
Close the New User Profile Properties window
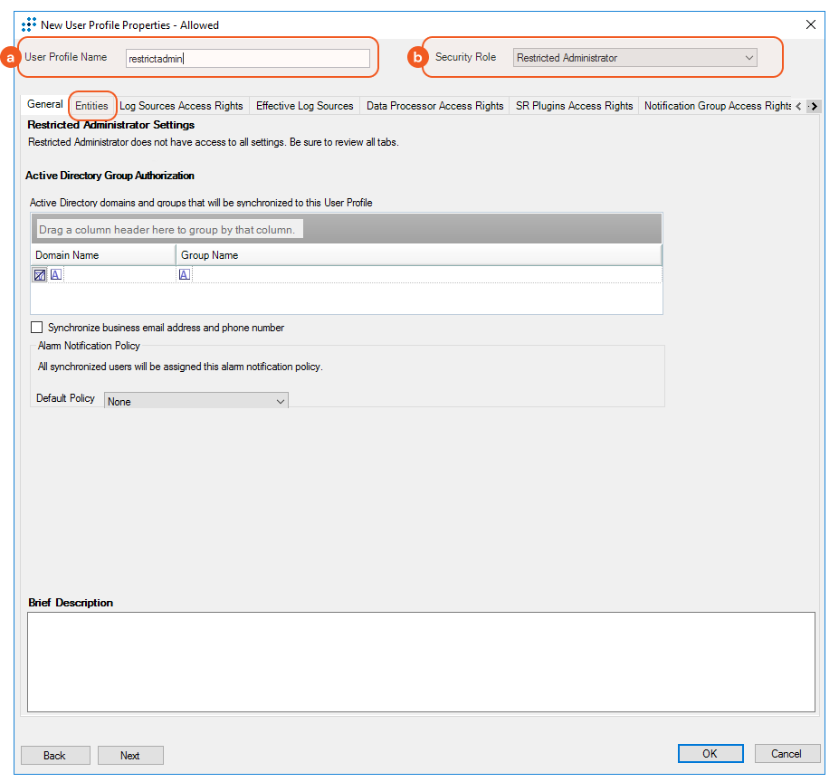pyautogui.click(x=810, y=24)
